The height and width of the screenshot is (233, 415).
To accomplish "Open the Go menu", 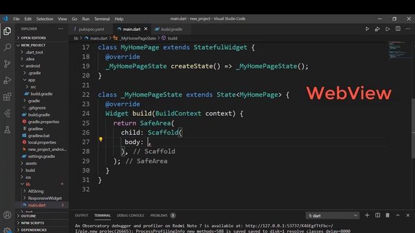I will pyautogui.click(x=75, y=19).
